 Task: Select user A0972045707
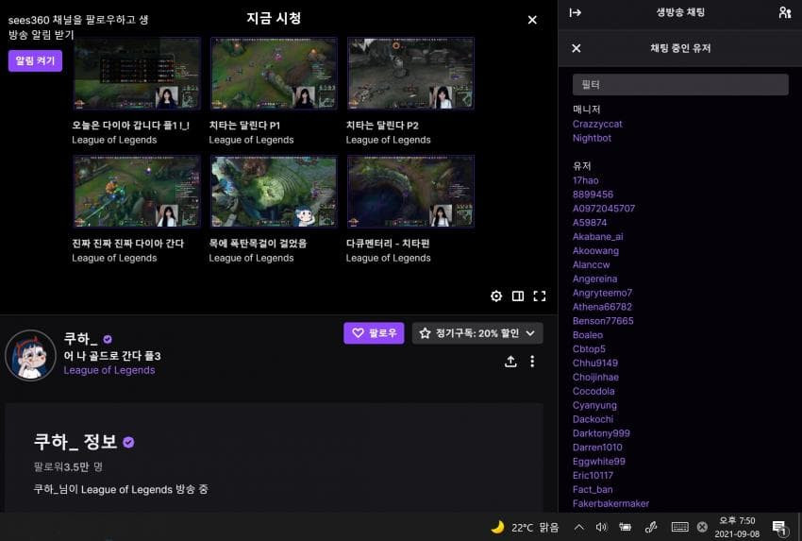(x=604, y=209)
